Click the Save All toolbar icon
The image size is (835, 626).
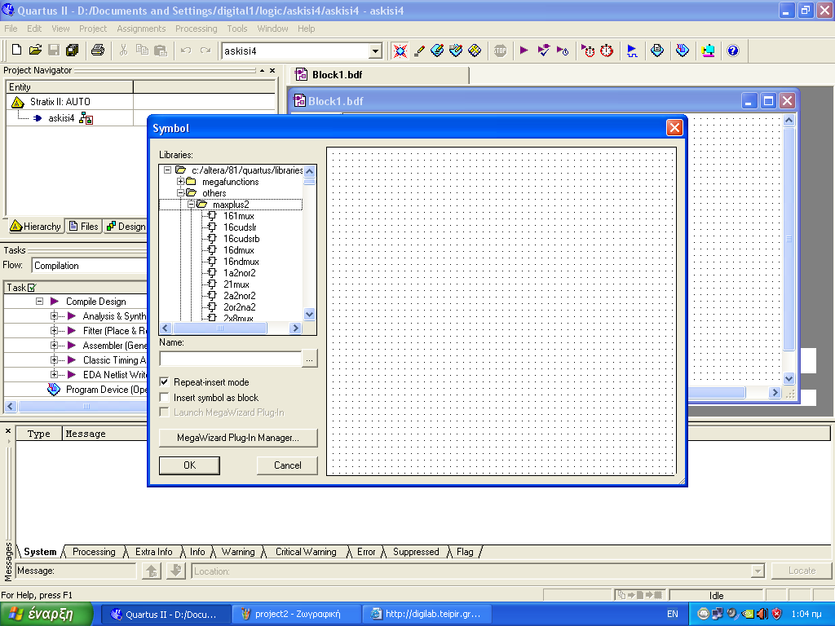coord(72,50)
